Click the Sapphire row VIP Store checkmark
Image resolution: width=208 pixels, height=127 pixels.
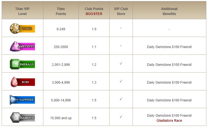click(x=121, y=99)
